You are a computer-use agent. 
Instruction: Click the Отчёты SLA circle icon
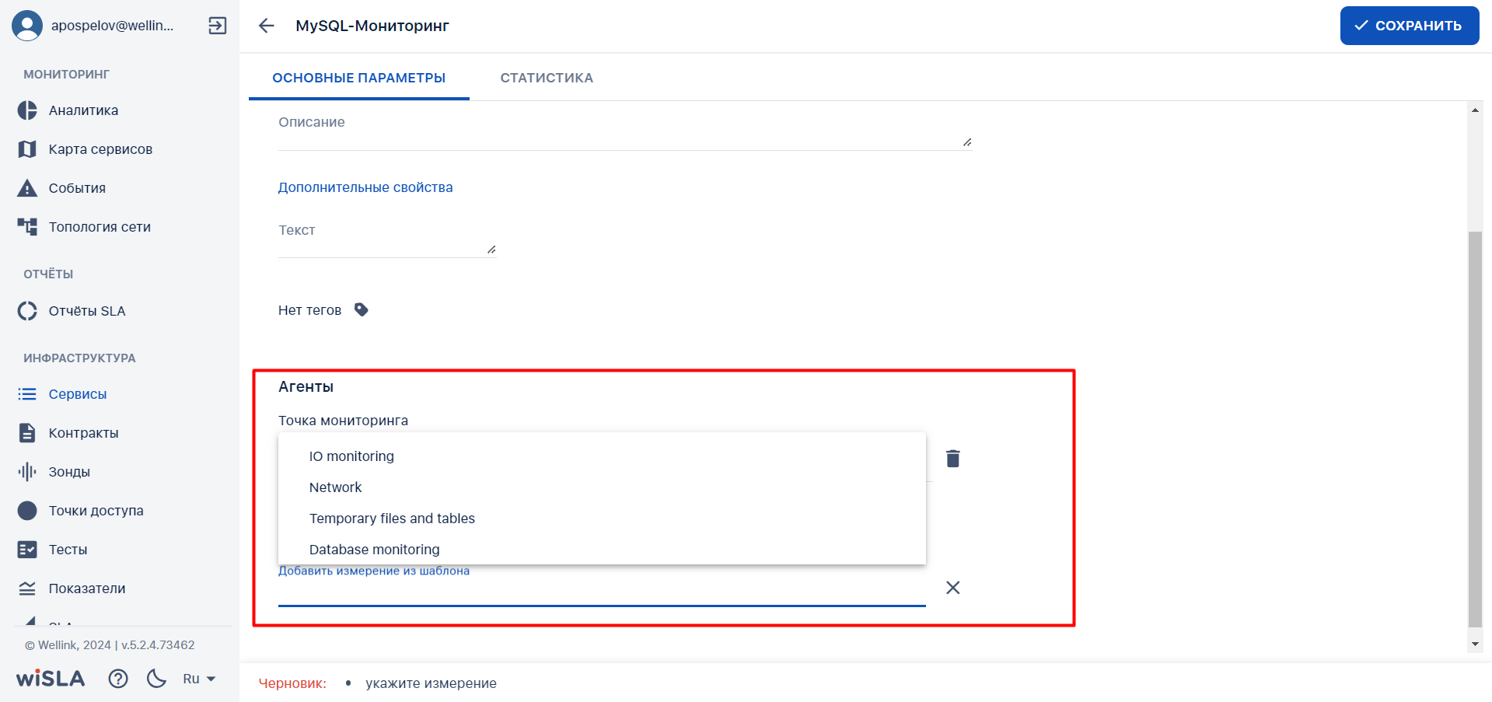(27, 311)
